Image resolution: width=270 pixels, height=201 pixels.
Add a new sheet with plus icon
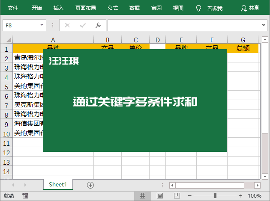[90, 185]
